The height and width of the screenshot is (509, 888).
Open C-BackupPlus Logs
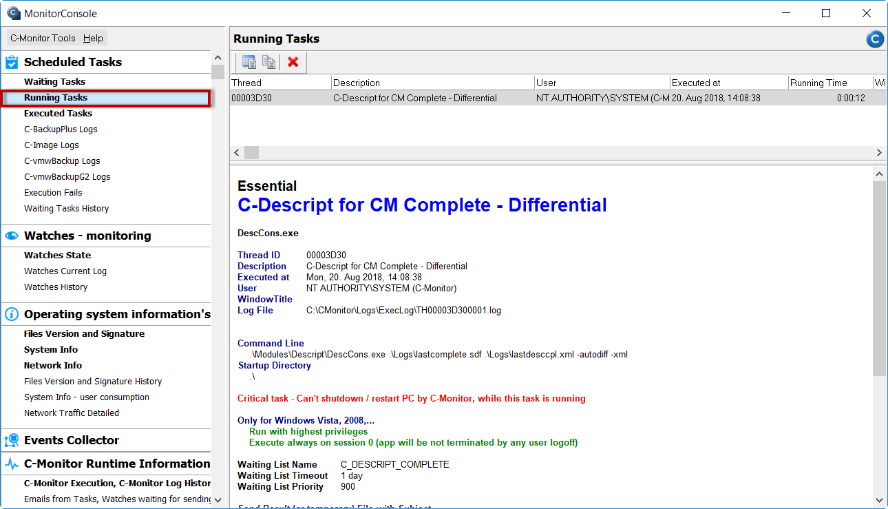[61, 129]
